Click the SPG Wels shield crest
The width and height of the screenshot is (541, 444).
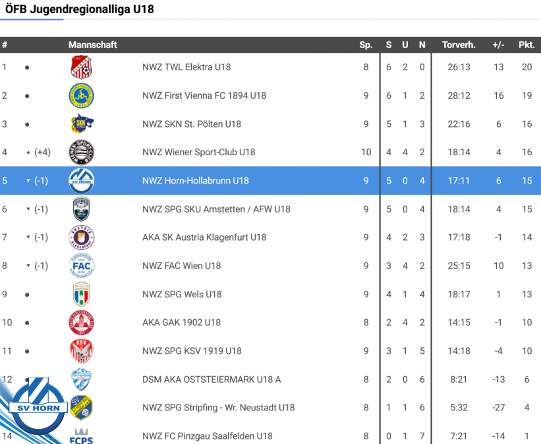82,294
